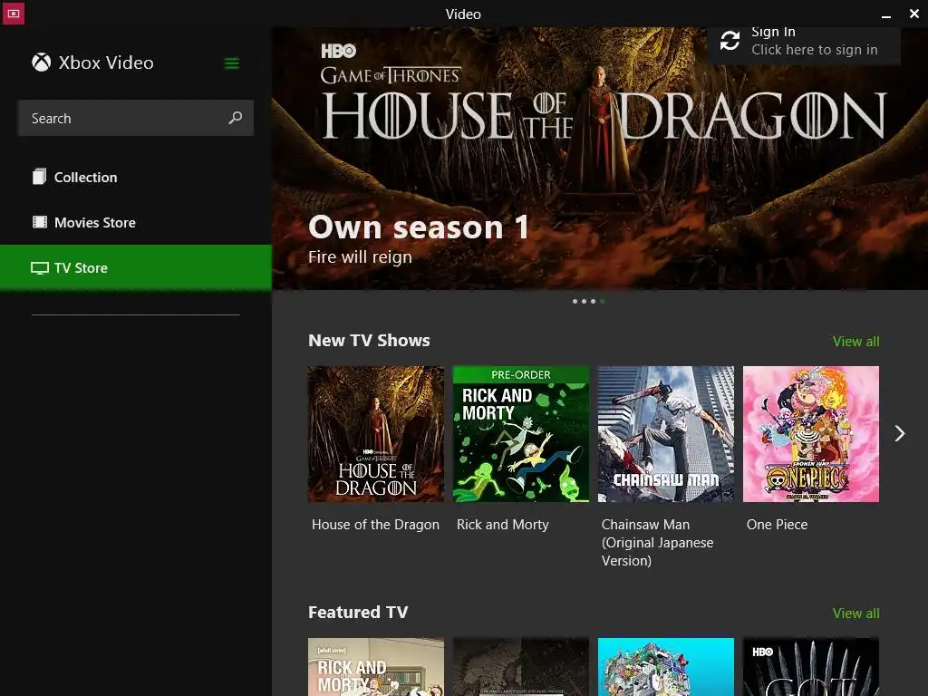Go to Movies Store
928x696 pixels.
pyautogui.click(x=136, y=223)
